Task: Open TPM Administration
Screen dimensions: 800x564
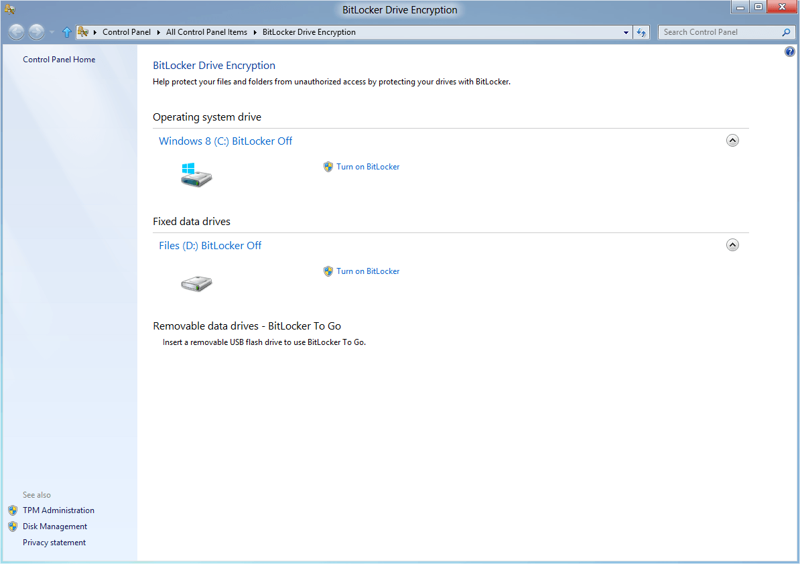Action: click(59, 510)
